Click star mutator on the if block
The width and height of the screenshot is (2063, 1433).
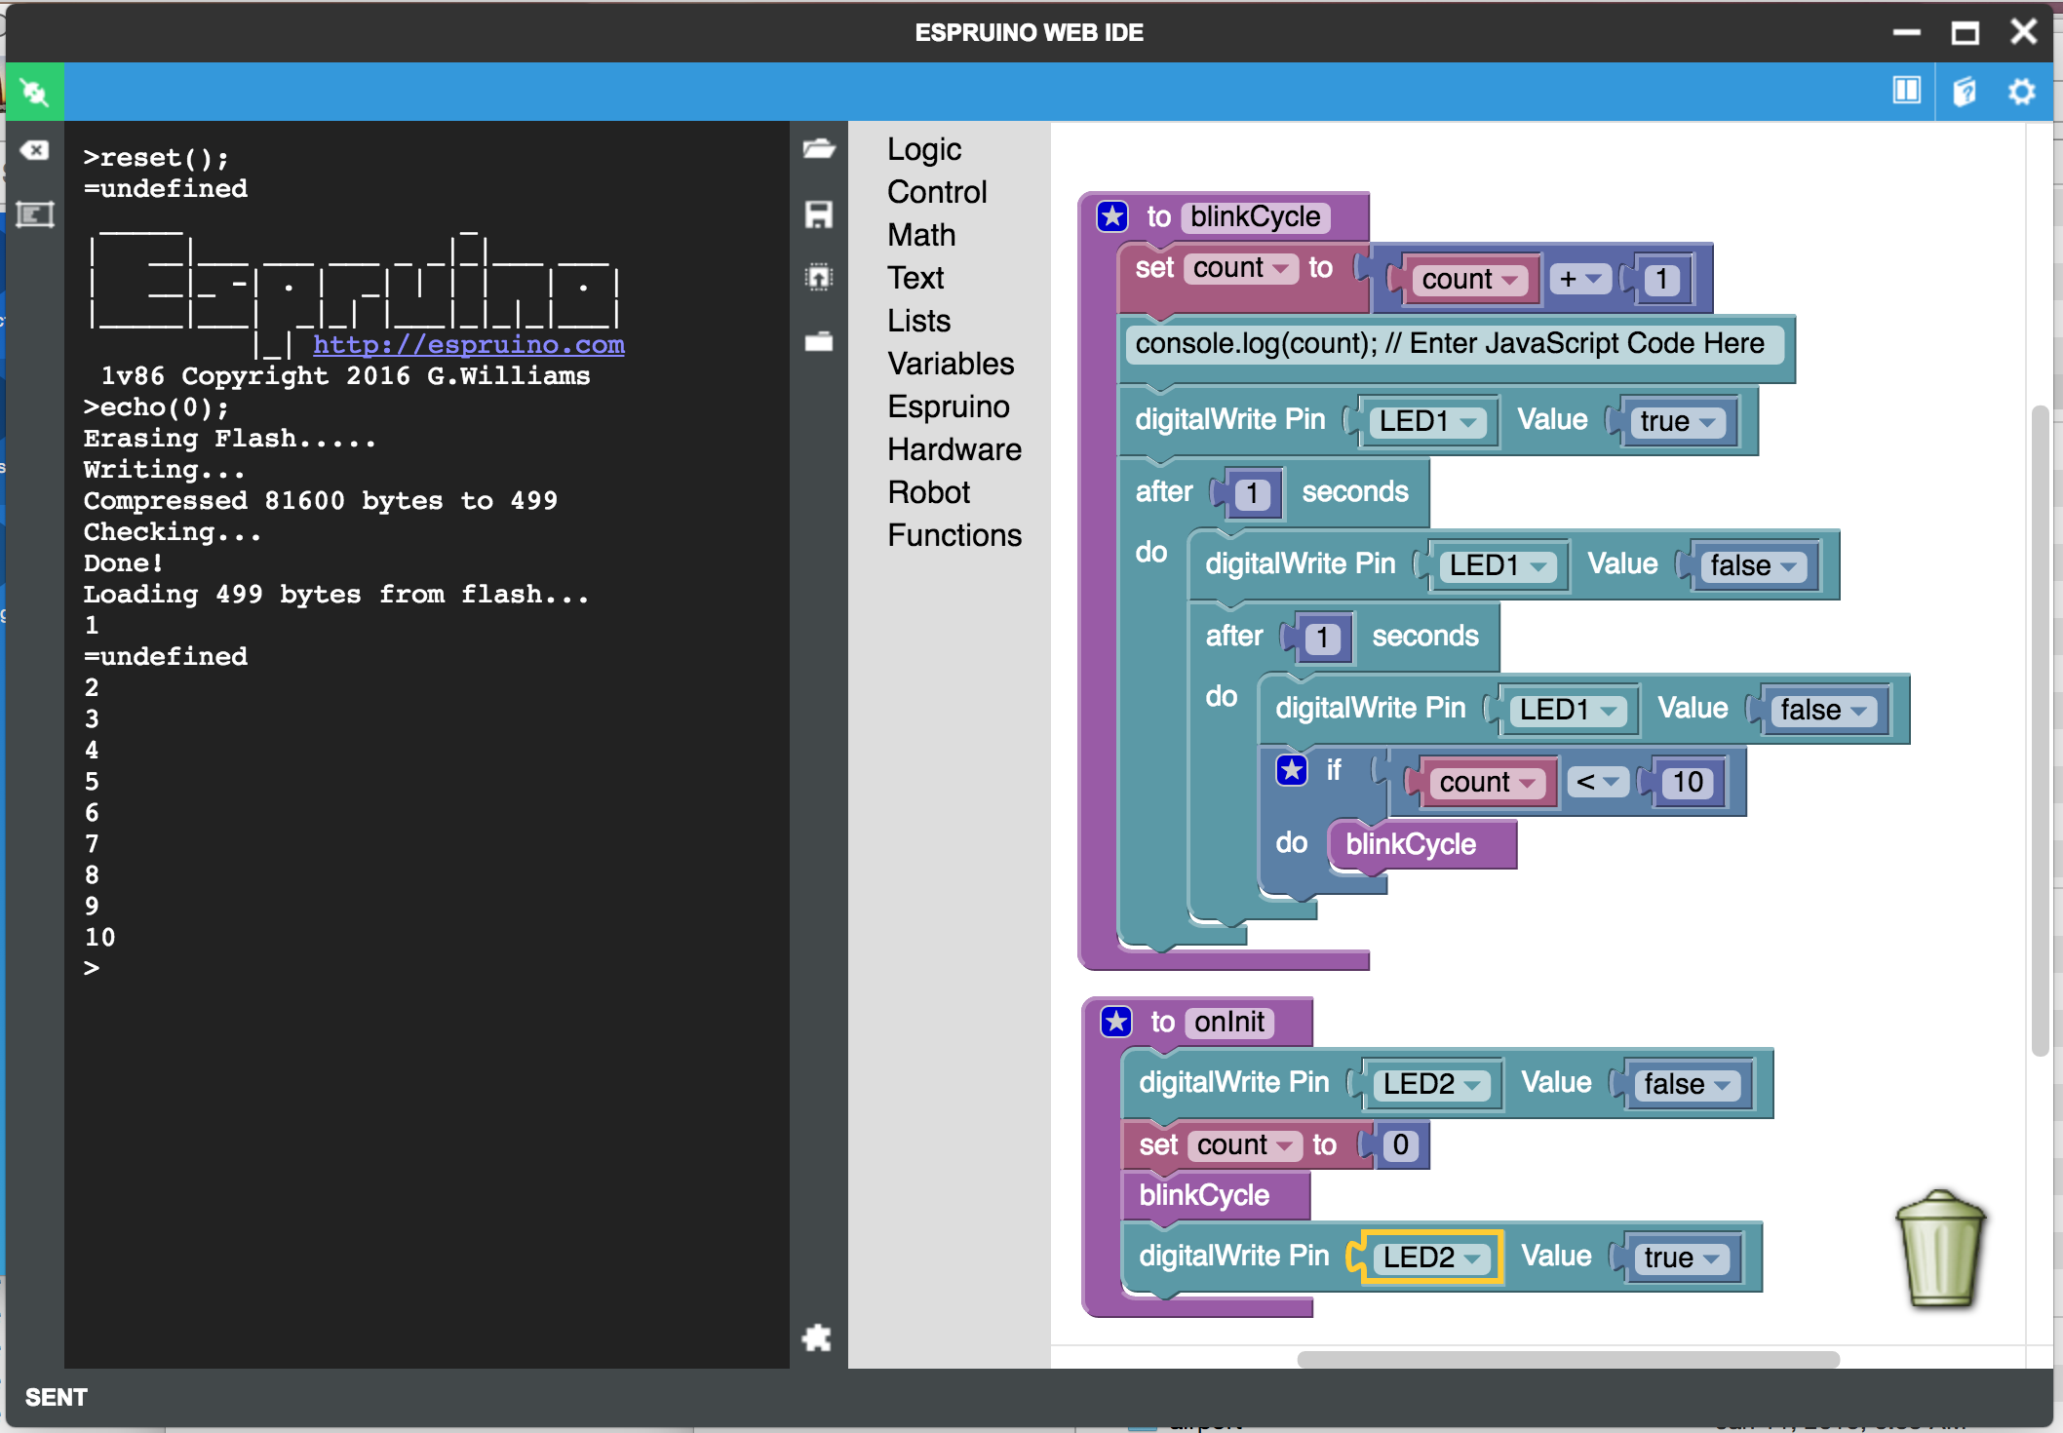pos(1292,770)
